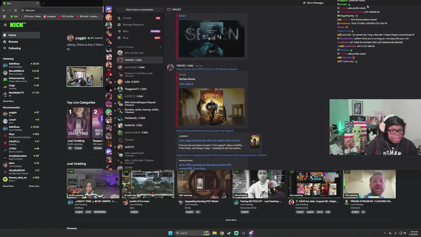Open the Discord Shop entry

tap(140, 38)
